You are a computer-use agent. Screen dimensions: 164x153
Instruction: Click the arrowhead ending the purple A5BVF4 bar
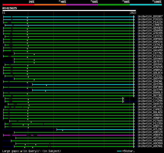[x=134, y=135]
